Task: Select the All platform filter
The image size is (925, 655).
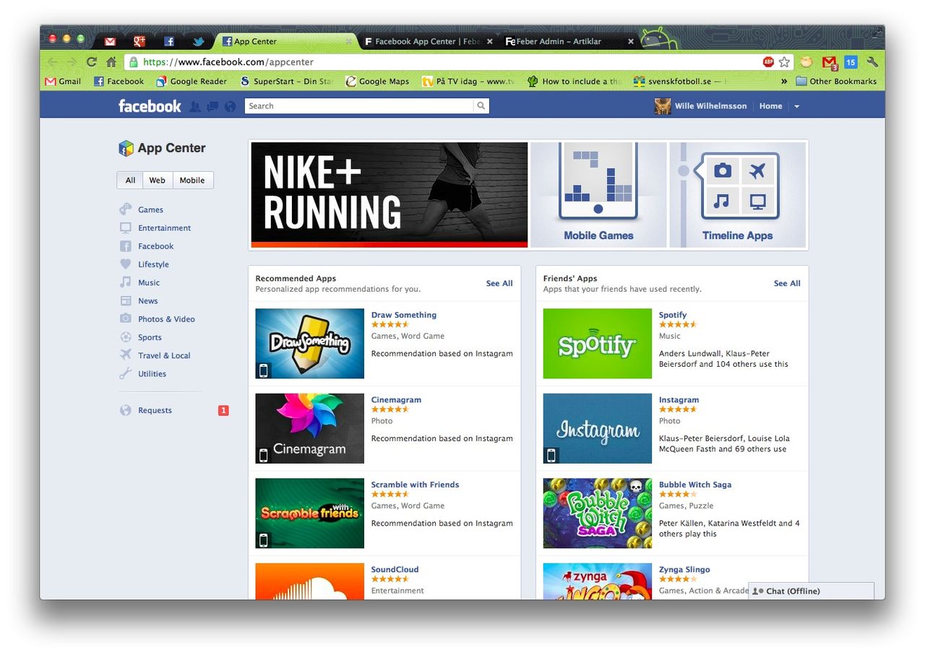Action: click(130, 181)
